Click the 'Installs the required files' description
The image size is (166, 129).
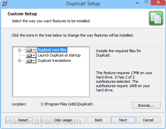point(118,53)
